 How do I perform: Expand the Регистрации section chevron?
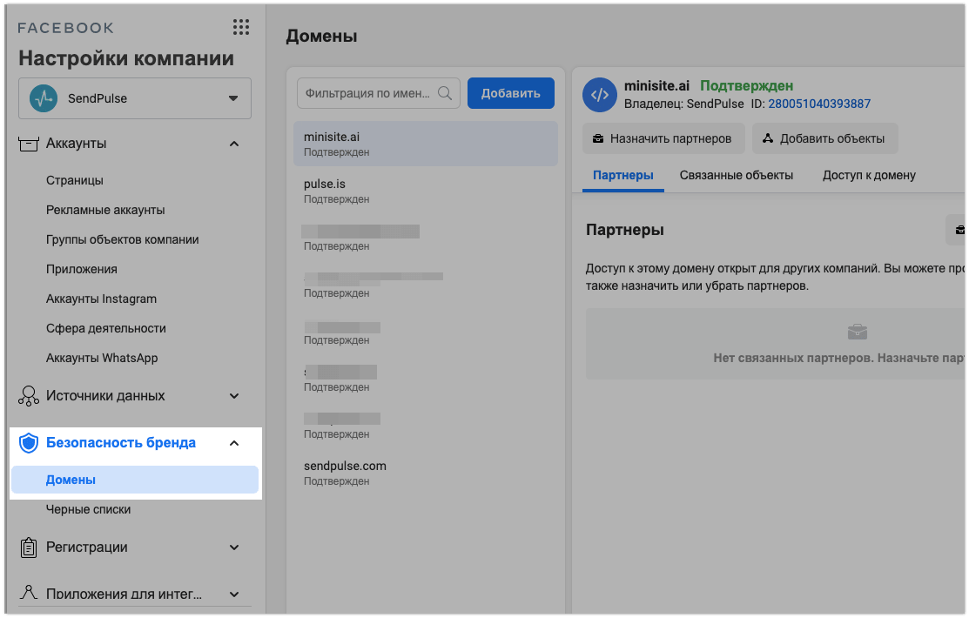(x=233, y=547)
